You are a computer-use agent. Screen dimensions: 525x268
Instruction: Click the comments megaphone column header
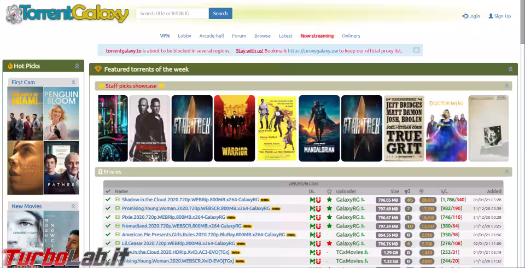(x=407, y=191)
